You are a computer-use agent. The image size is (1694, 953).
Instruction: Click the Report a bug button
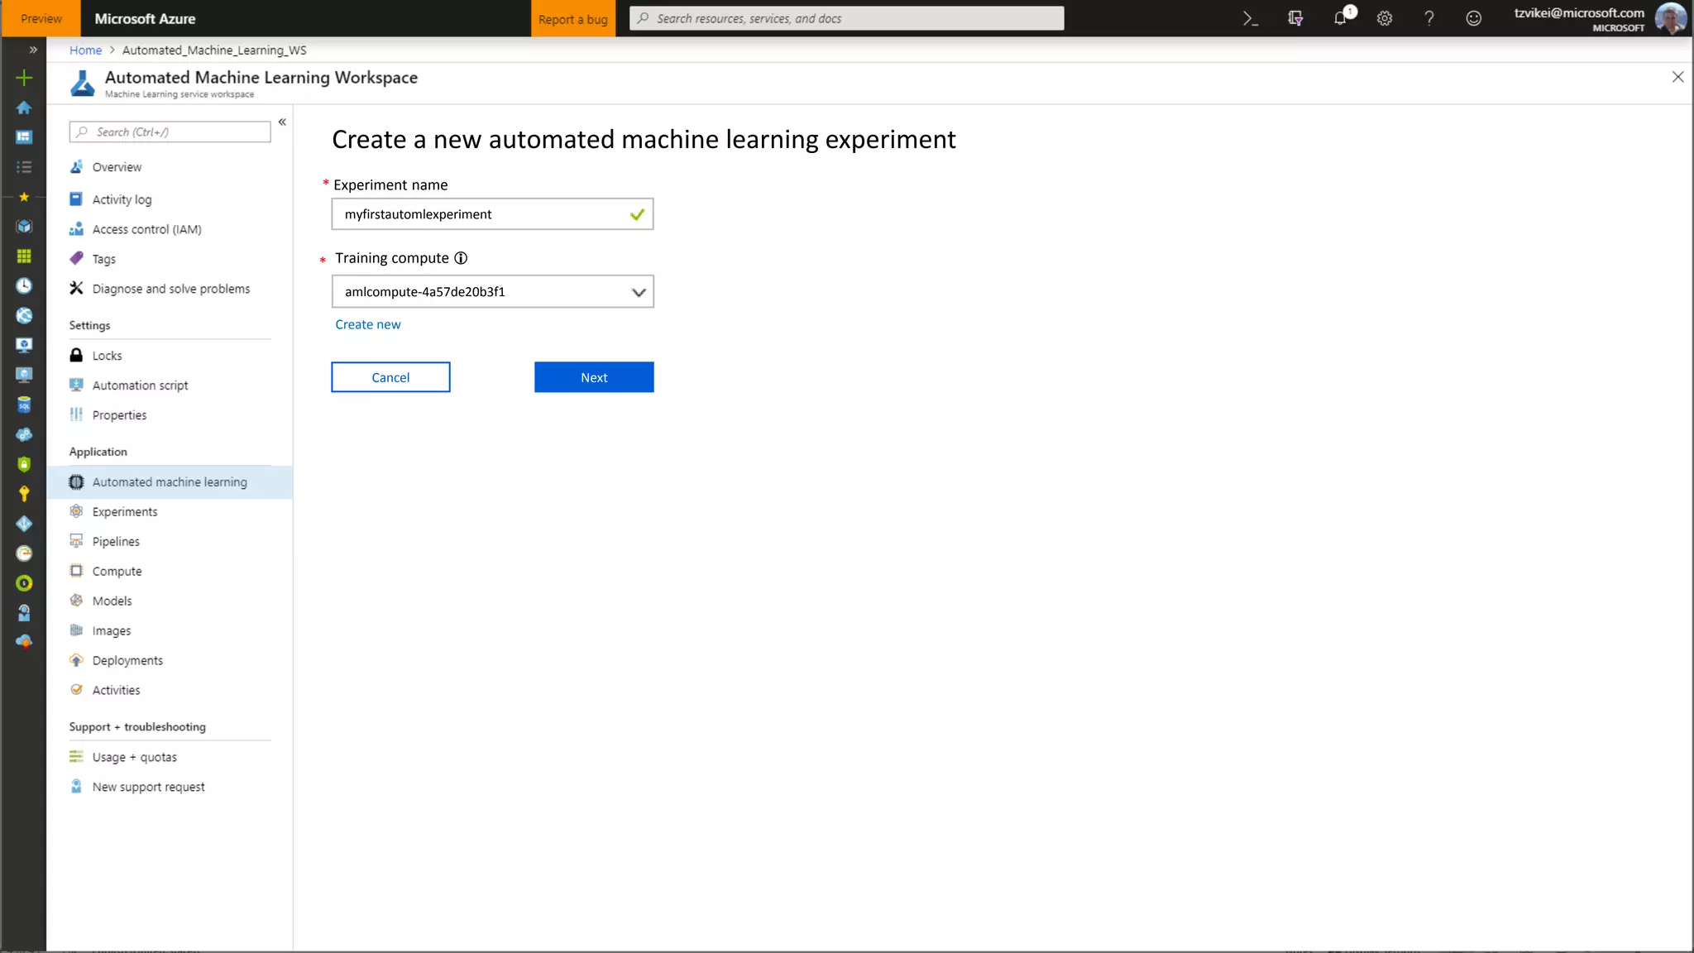(573, 18)
